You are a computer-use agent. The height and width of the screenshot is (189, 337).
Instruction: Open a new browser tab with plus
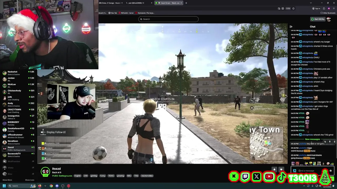click(186, 3)
